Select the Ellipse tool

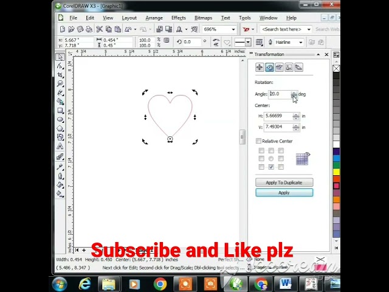[x=60, y=119]
